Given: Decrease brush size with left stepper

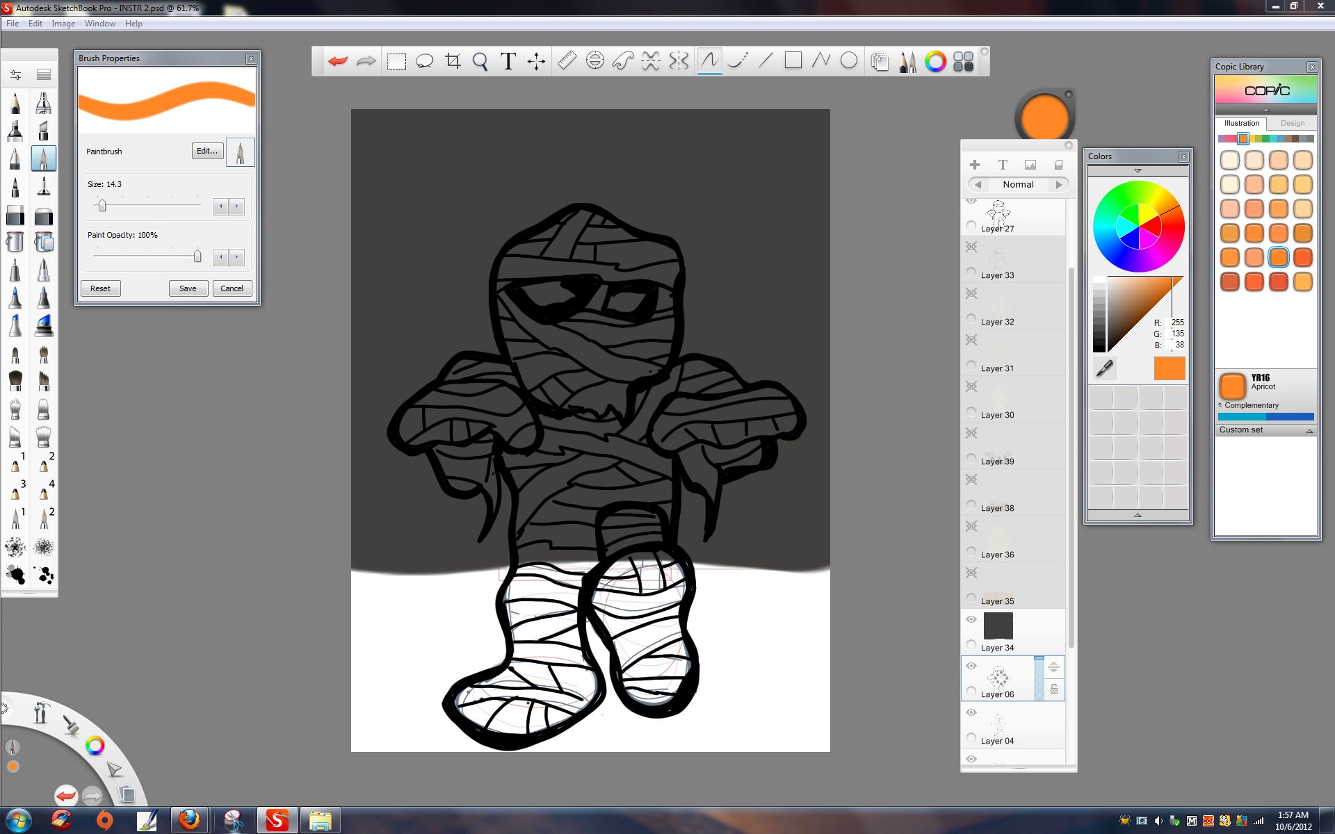Looking at the screenshot, I should [220, 206].
